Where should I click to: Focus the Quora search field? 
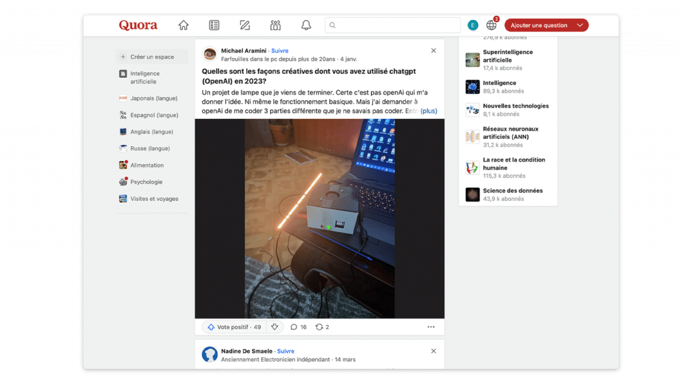[x=392, y=25]
